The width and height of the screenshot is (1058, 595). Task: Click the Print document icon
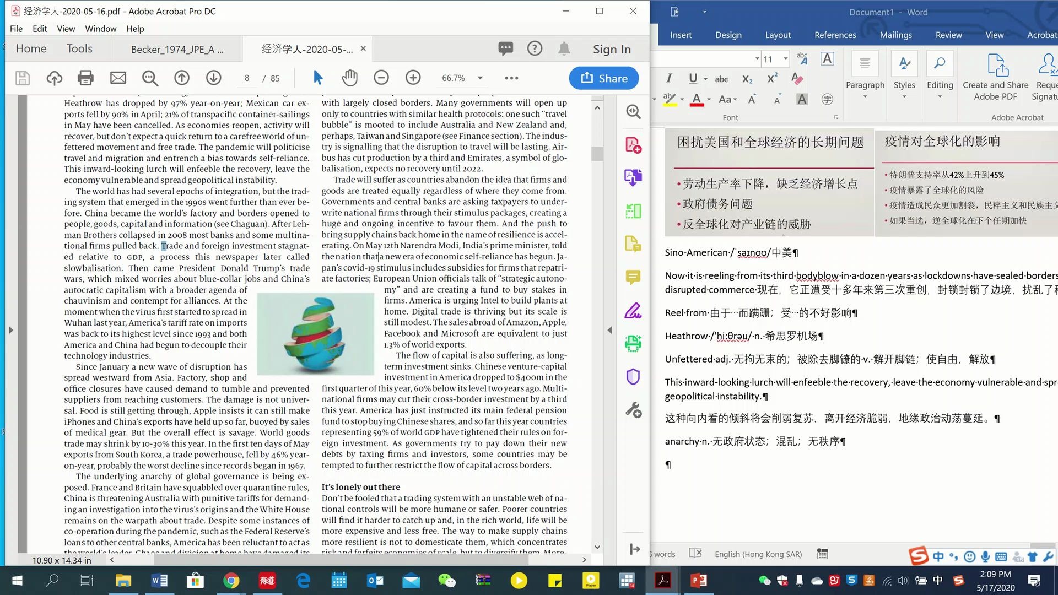pos(86,78)
